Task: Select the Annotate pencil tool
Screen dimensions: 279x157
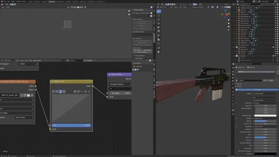Action: coord(159,35)
